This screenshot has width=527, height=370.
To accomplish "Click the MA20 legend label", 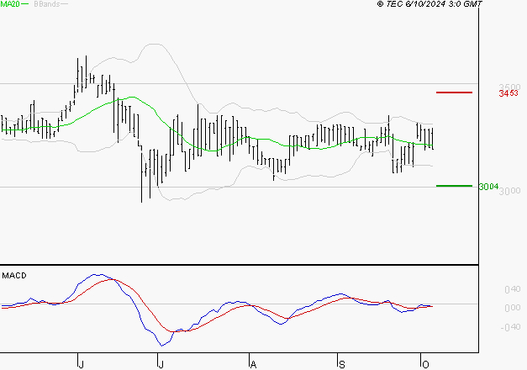I will pyautogui.click(x=10, y=4).
